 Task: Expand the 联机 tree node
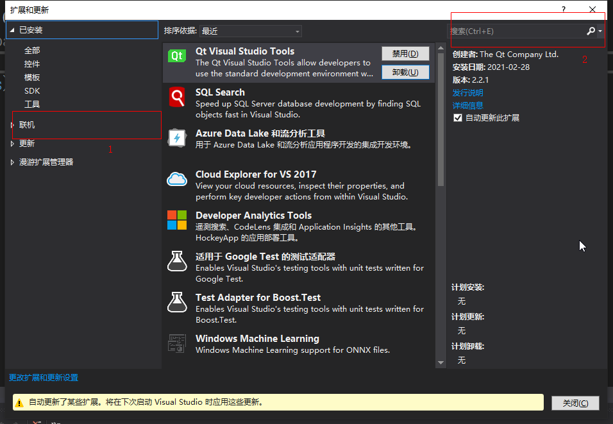pos(12,125)
